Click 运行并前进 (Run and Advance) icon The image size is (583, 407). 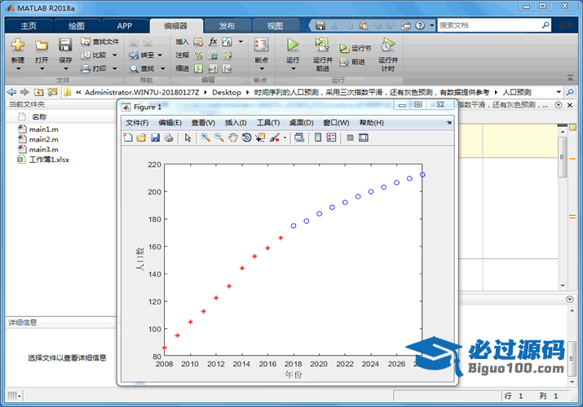[322, 46]
